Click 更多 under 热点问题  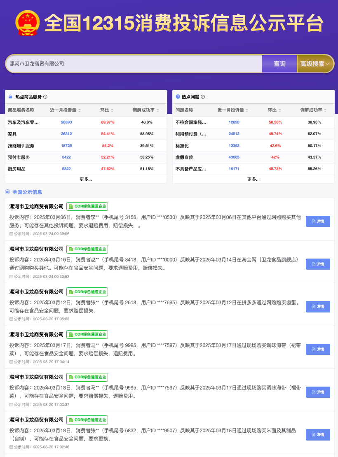(x=253, y=179)
